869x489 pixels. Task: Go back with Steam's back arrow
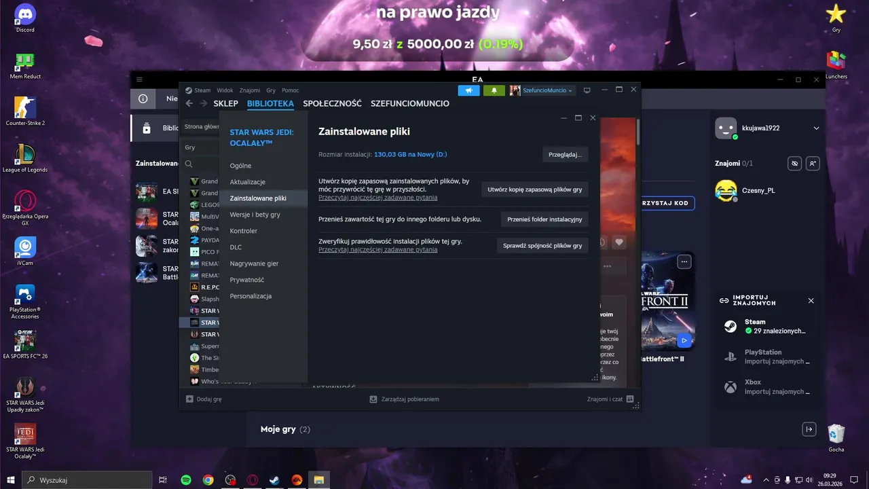[x=189, y=103]
